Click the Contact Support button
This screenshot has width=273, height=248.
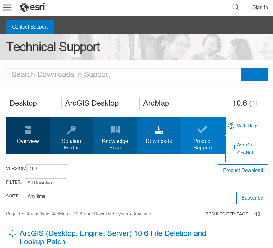click(30, 27)
